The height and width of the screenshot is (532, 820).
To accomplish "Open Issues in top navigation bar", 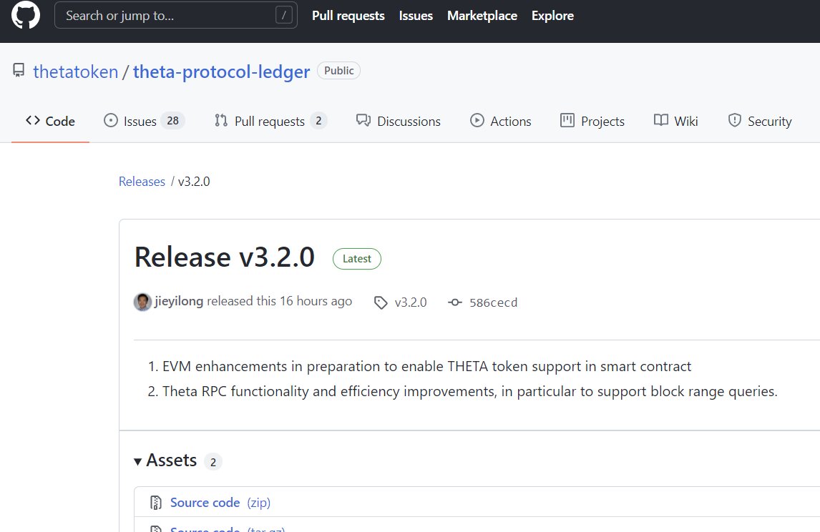I will click(x=416, y=16).
